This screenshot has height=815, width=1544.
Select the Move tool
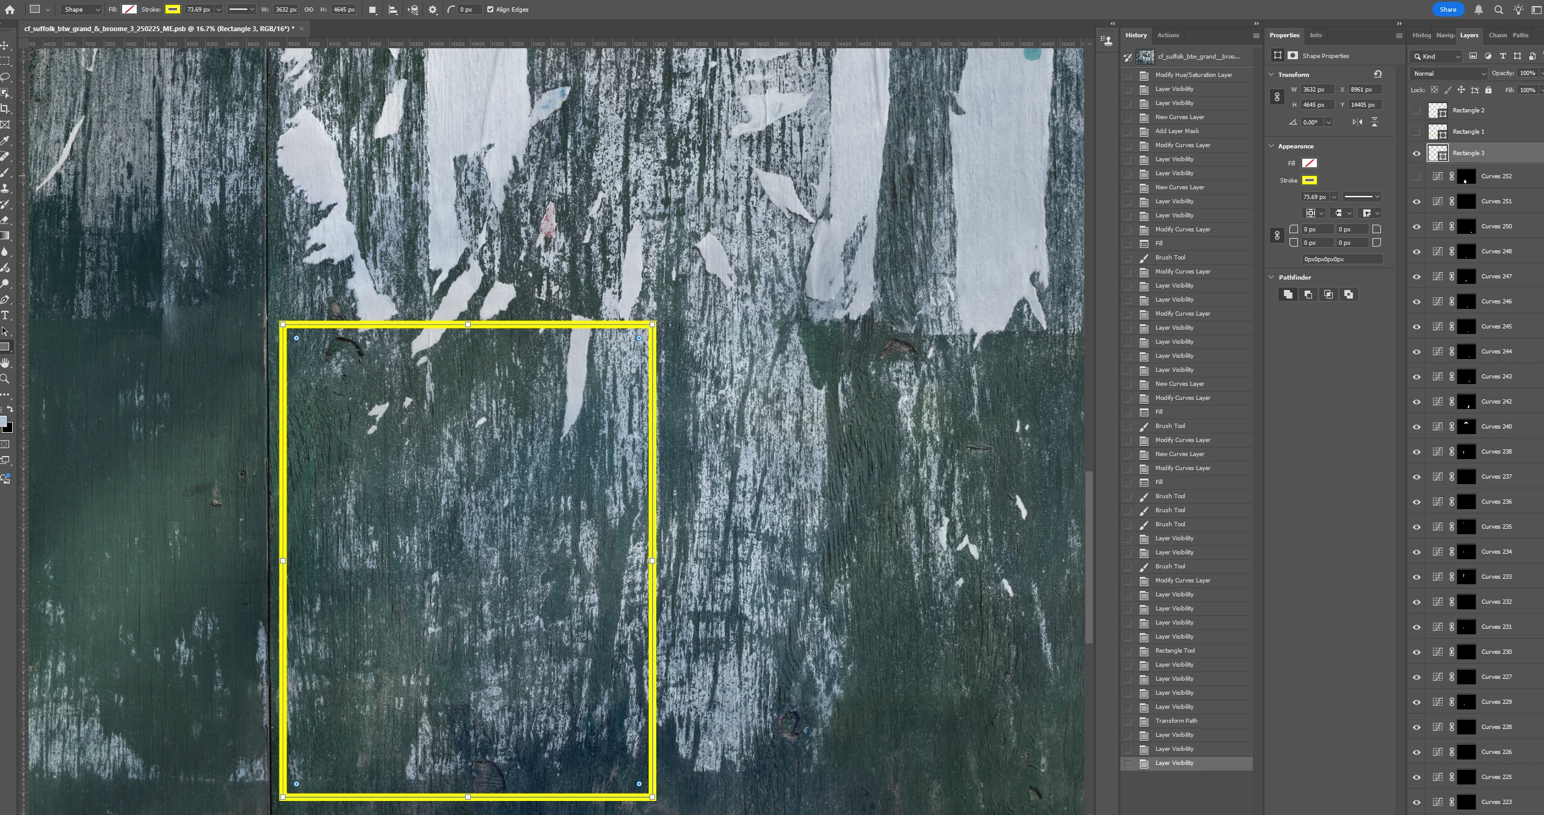5,46
